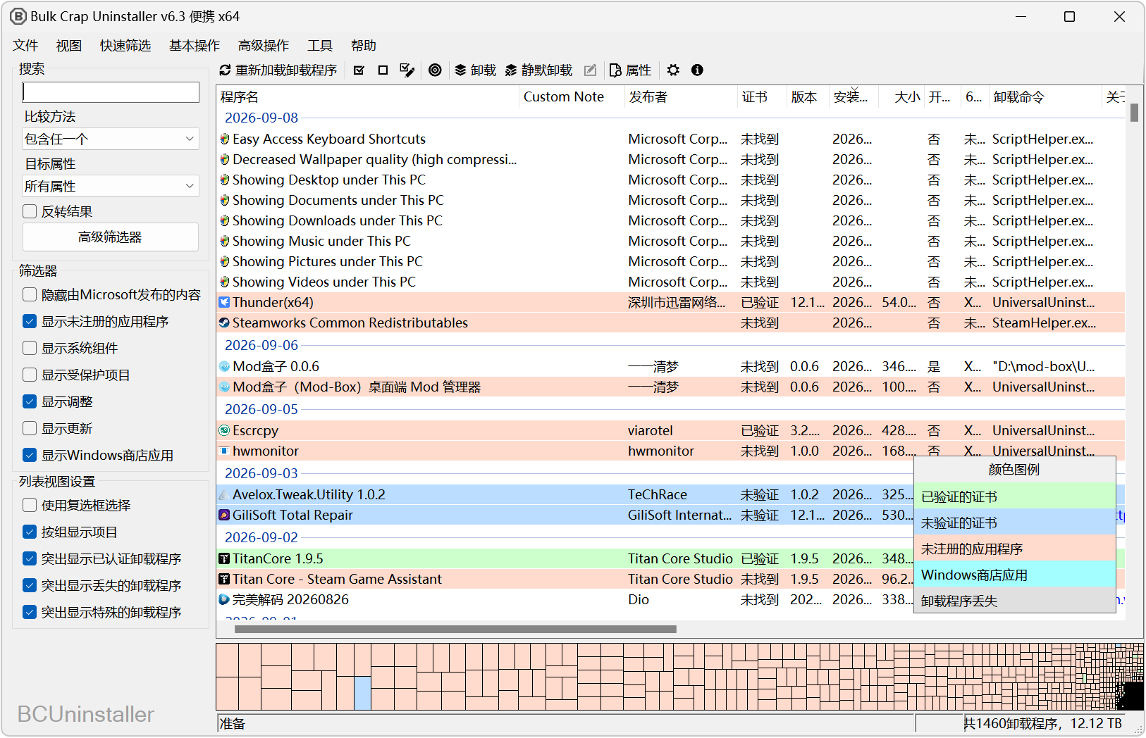This screenshot has height=738, width=1146.
Task: Uncheck 按组显示项目 option
Action: (x=30, y=532)
